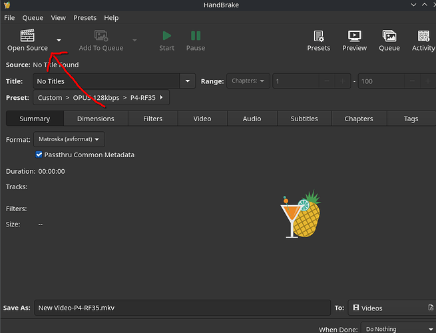
Task: Open the Format dropdown showing Matroska
Action: tap(69, 139)
